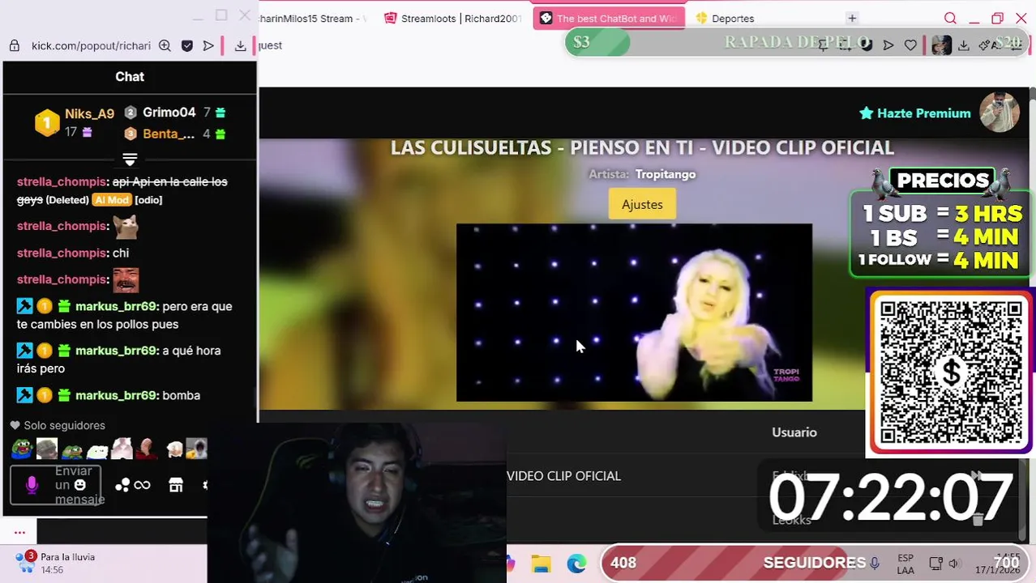Select the bald man emote in red
The width and height of the screenshot is (1036, 583).
[x=148, y=448]
